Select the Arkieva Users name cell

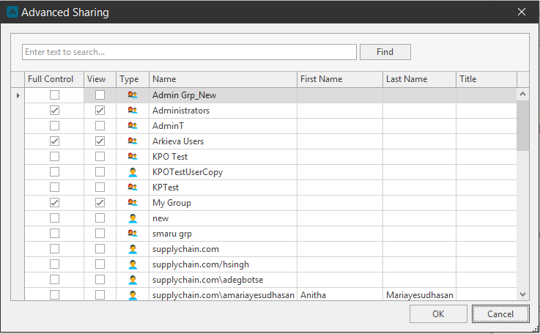point(223,141)
